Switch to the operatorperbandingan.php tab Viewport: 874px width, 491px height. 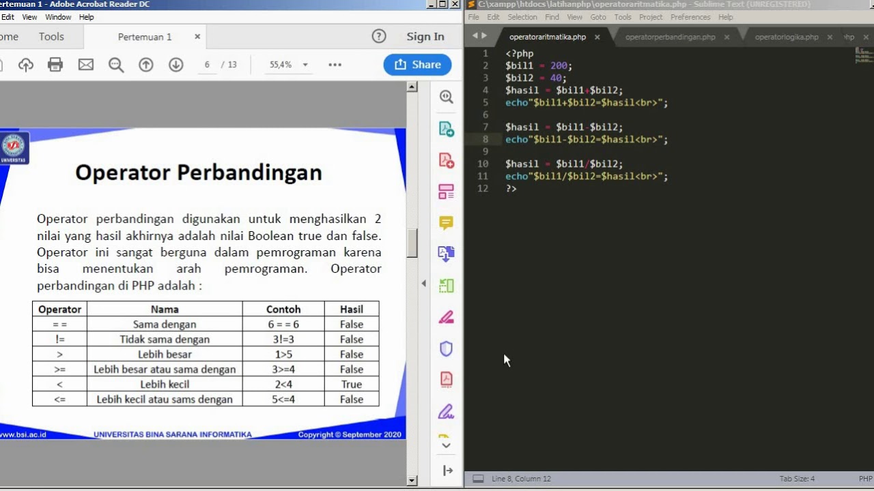(671, 37)
